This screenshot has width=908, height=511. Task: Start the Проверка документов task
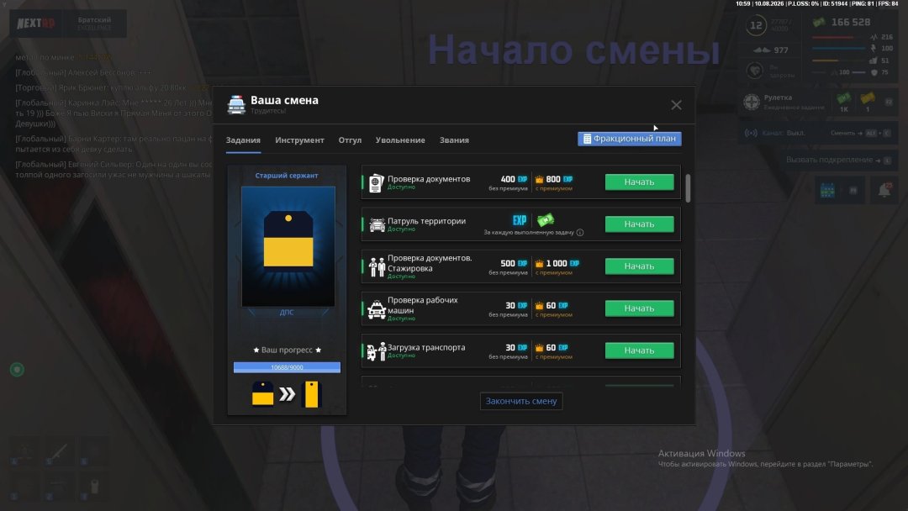639,182
